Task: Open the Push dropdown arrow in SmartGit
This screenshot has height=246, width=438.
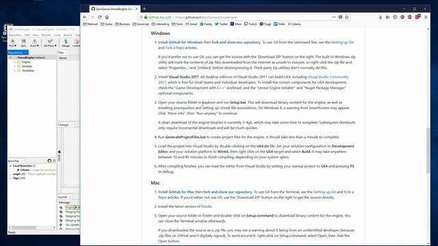Action: 38,46
